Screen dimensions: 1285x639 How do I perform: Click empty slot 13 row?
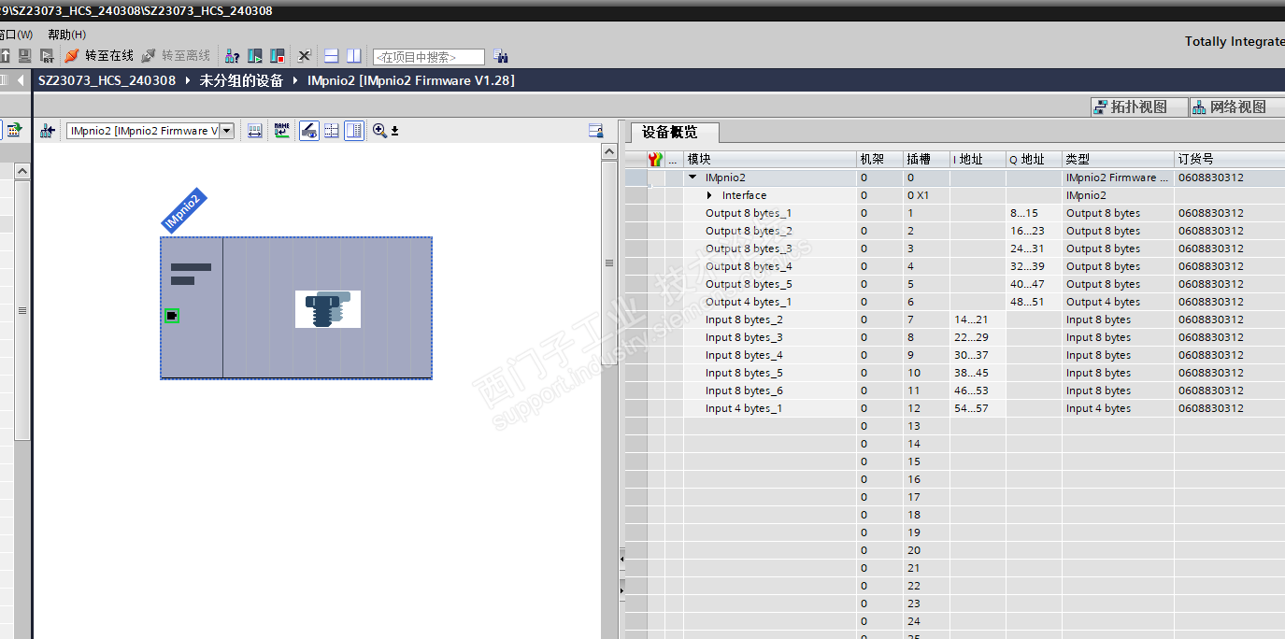click(x=954, y=426)
